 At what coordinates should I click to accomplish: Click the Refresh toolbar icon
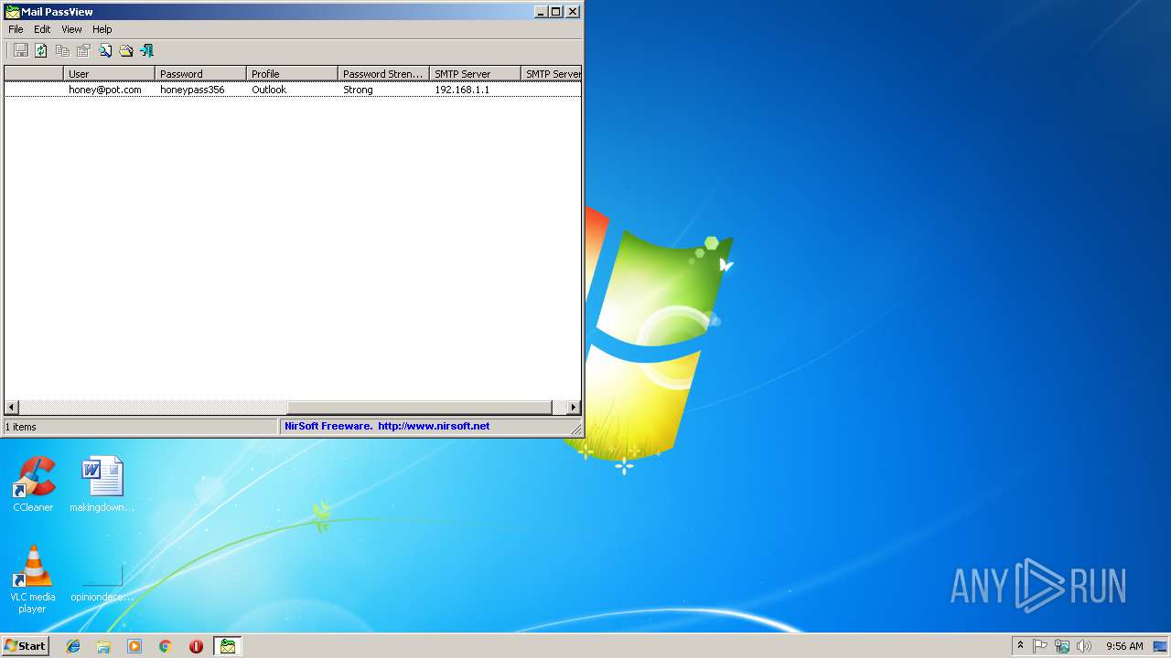[41, 51]
